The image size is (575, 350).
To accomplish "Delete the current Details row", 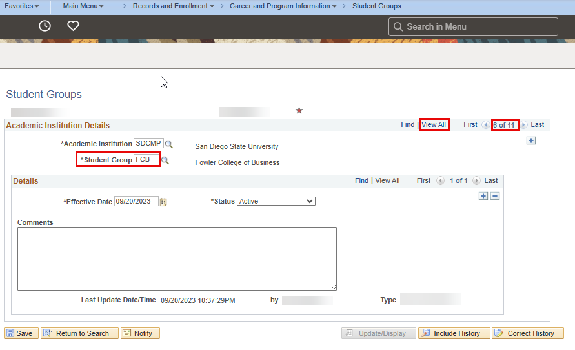I will click(495, 196).
